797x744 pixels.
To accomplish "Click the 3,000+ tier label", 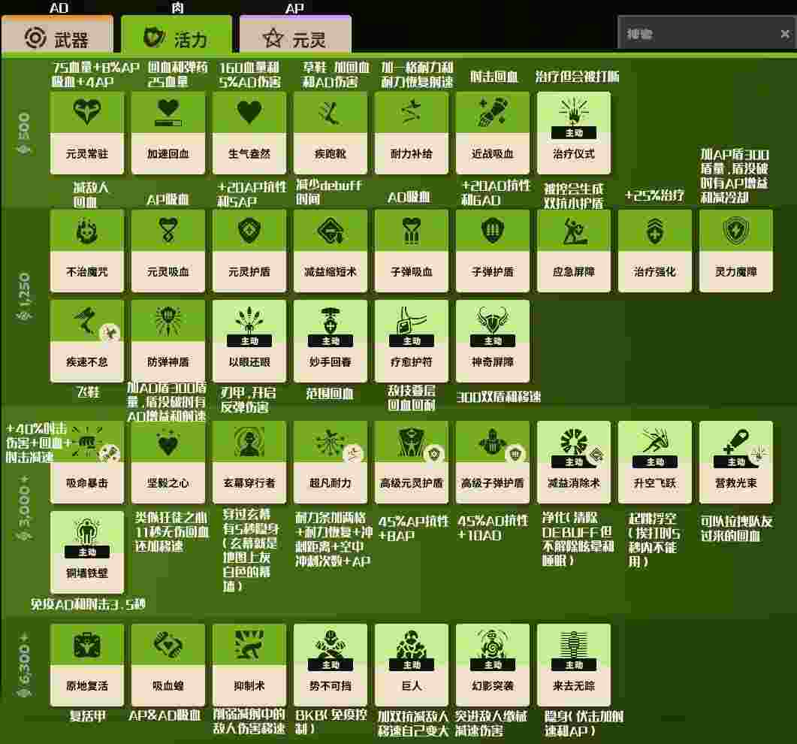I will (x=24, y=507).
